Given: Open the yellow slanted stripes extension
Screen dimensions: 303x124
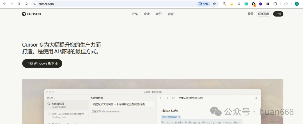Looking at the screenshot, I should pyautogui.click(x=232, y=4).
